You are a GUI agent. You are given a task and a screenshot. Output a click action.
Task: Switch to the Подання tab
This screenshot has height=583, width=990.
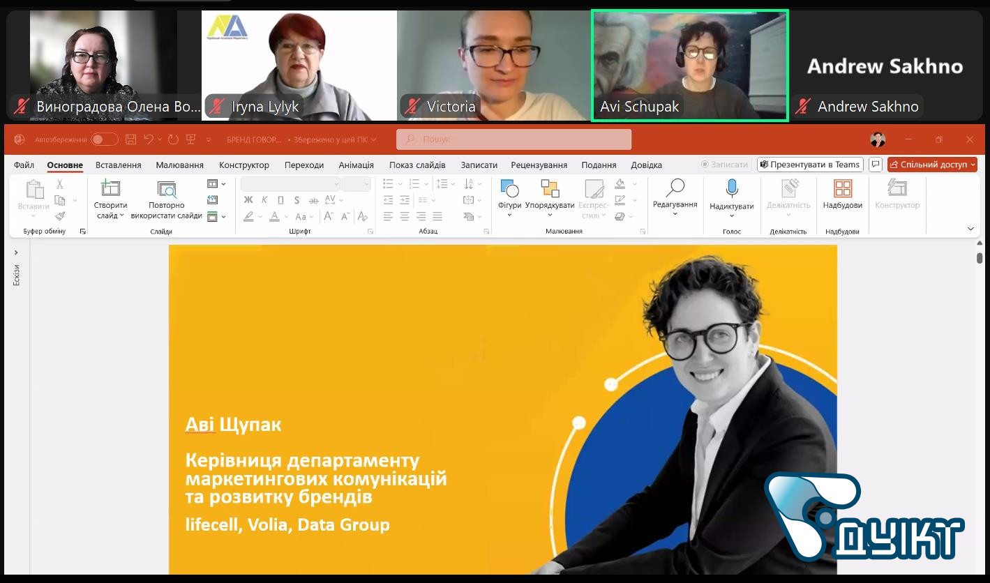click(x=599, y=165)
